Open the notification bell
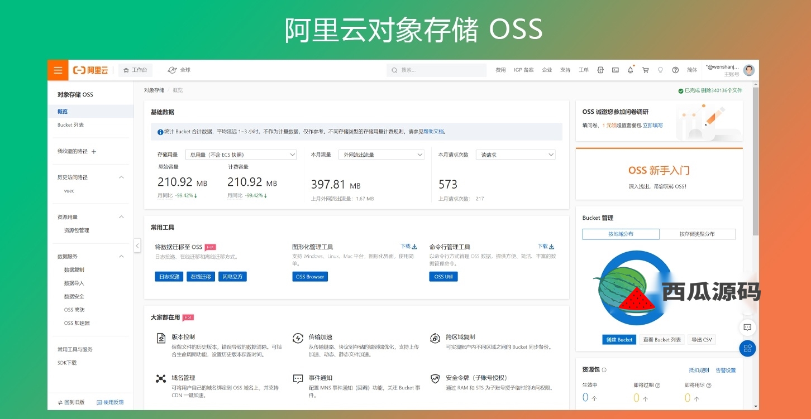 (x=631, y=70)
